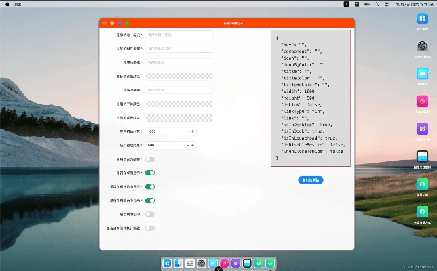Open the Finder icon in the dock
The height and width of the screenshot is (271, 437).
pyautogui.click(x=178, y=263)
